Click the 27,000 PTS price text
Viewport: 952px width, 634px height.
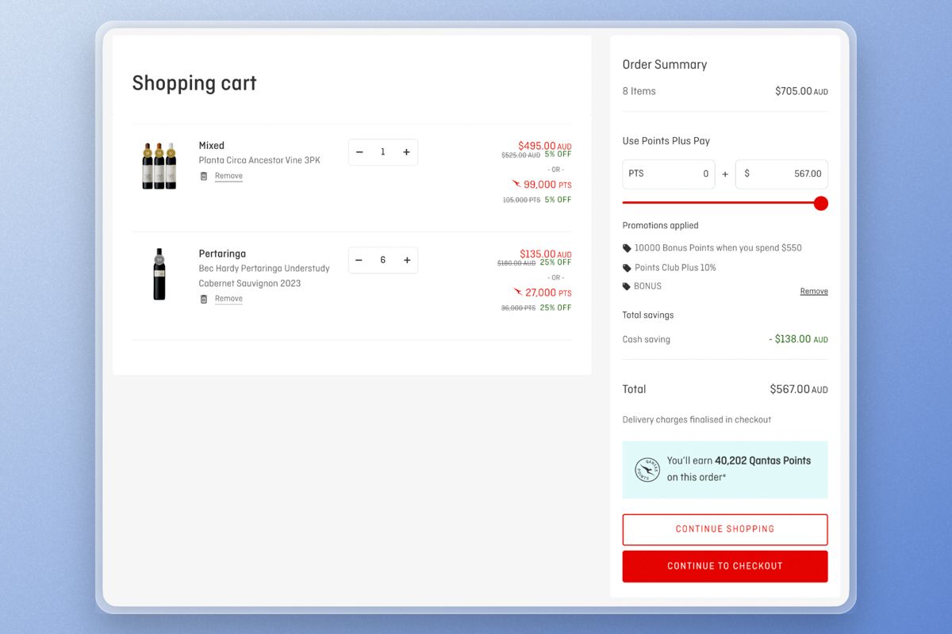click(548, 292)
